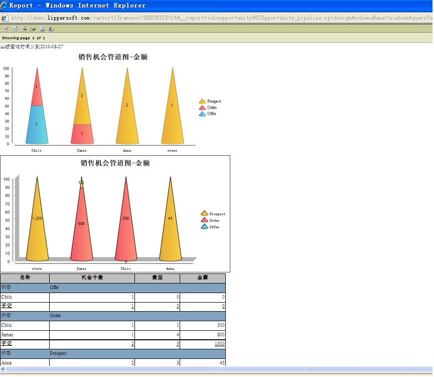Screen dimensions: 434x377
Task: Click the address bar URL field
Action: (221, 18)
